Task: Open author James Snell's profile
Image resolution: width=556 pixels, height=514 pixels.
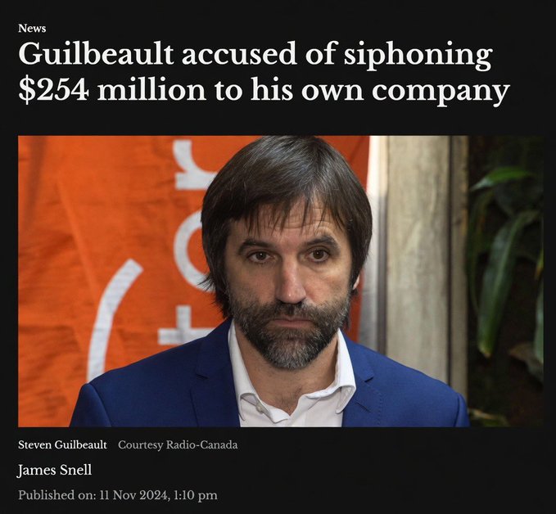Action: click(55, 470)
